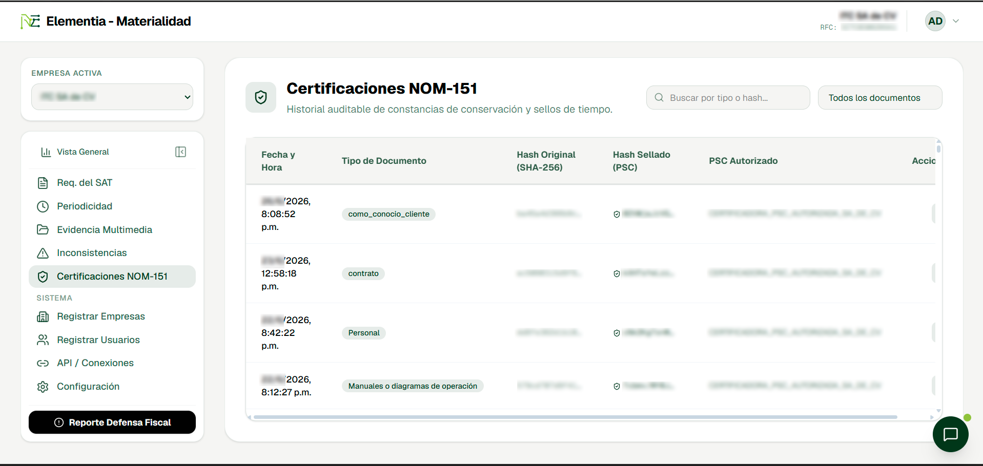Click the Registrar Empresas building icon

pyautogui.click(x=43, y=316)
